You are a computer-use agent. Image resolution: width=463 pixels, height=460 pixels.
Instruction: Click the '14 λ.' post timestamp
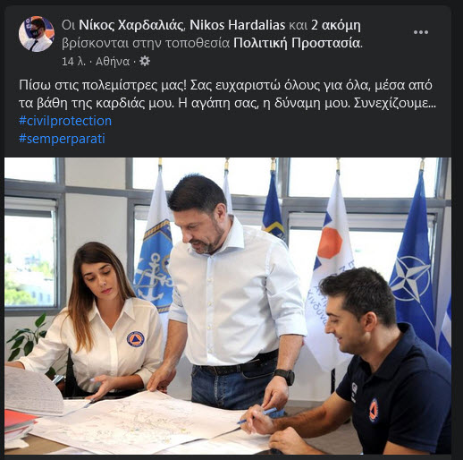click(73, 62)
